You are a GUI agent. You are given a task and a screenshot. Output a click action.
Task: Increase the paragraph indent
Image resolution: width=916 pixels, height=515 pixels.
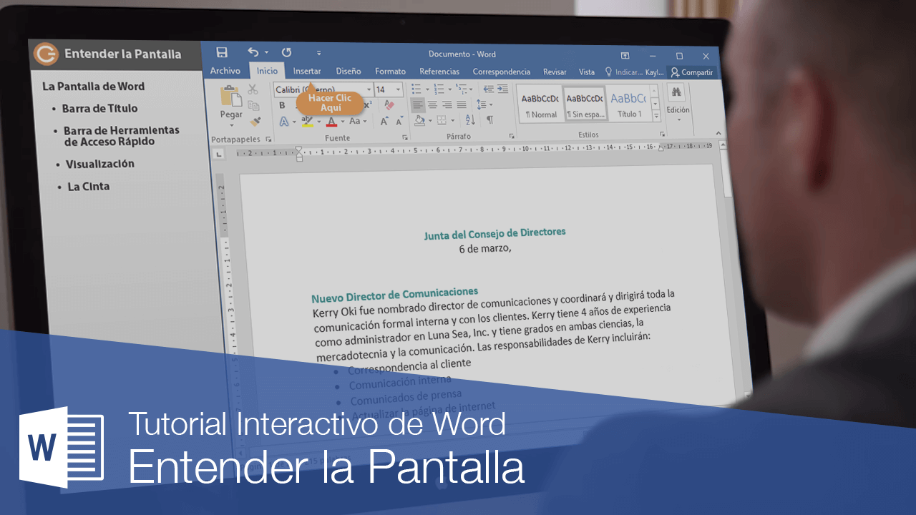(503, 89)
